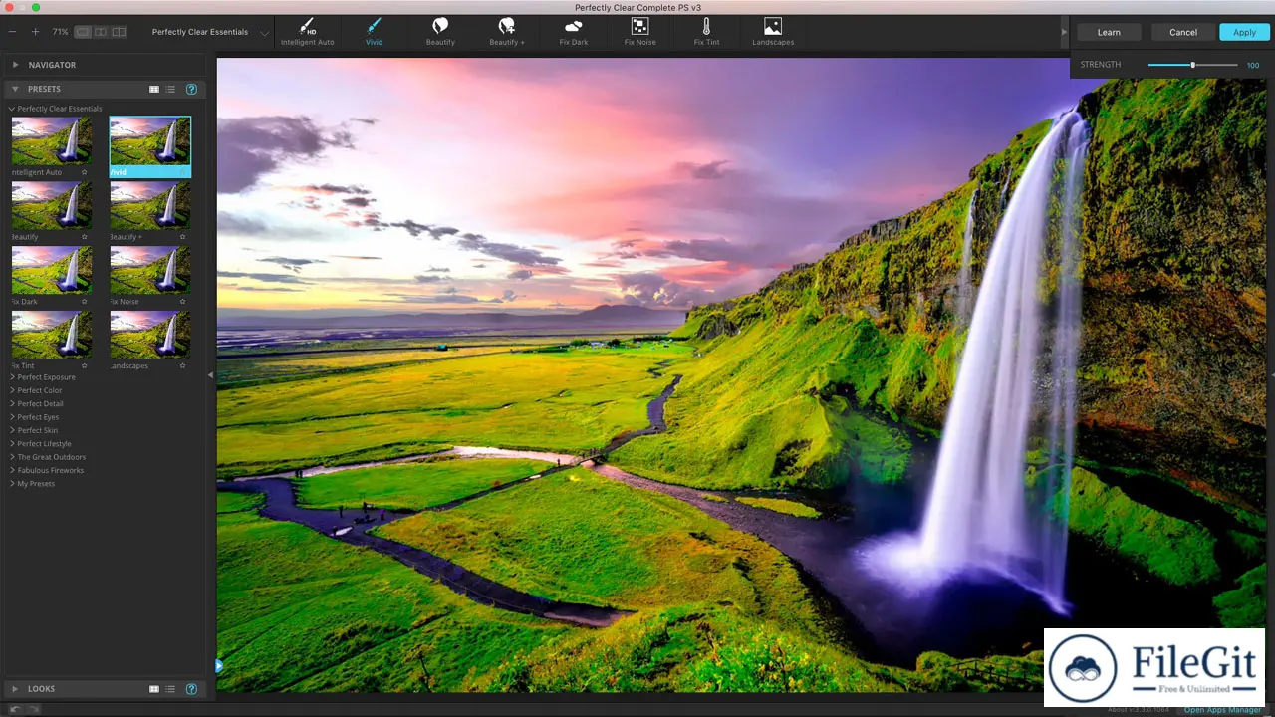Screen dimensions: 1275x717
Task: Show presets as a list
Action: pyautogui.click(x=170, y=89)
